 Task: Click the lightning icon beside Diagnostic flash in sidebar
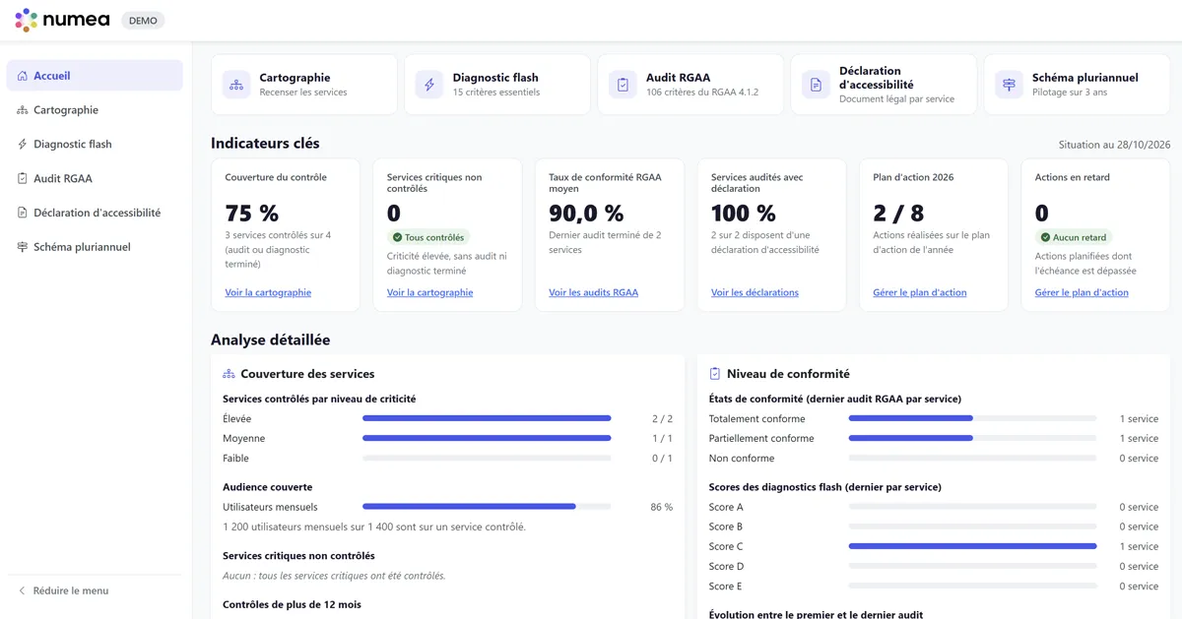point(23,145)
